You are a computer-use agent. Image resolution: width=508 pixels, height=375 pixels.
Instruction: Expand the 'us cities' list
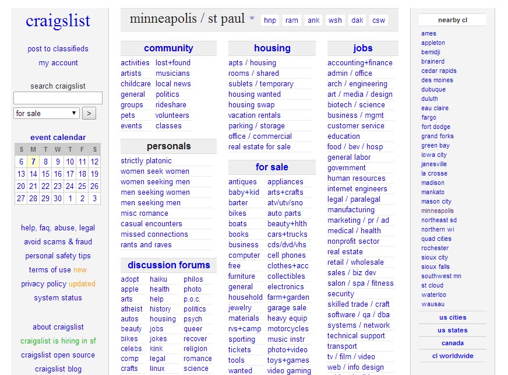[453, 317]
